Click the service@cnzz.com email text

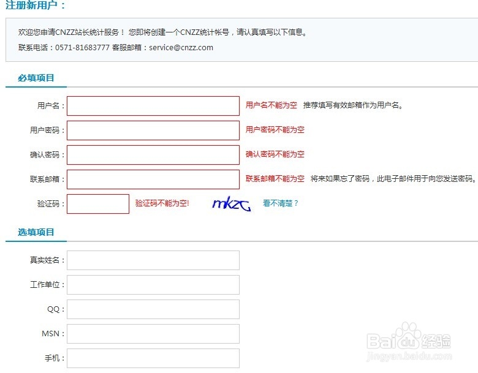[181, 48]
